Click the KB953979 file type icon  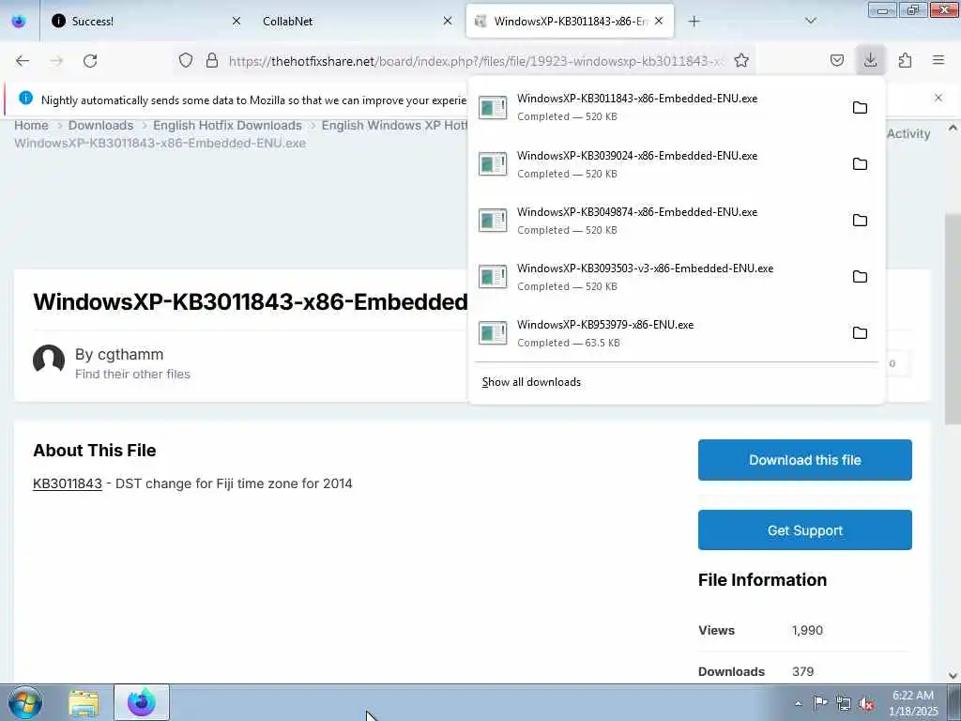click(493, 333)
